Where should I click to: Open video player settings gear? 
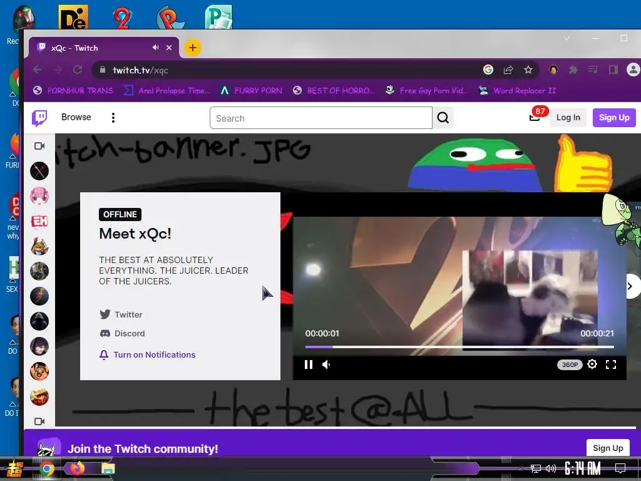(592, 364)
